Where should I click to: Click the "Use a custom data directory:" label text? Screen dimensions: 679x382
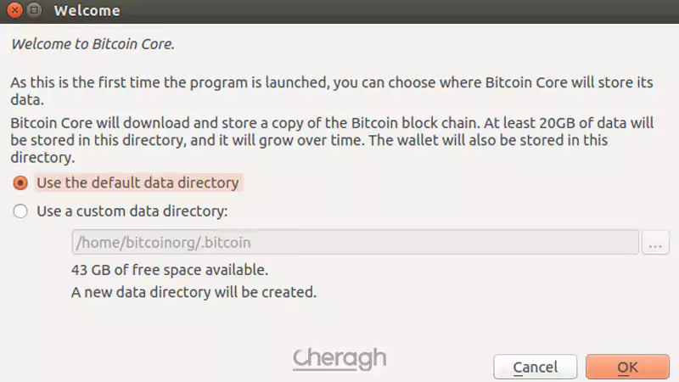132,211
